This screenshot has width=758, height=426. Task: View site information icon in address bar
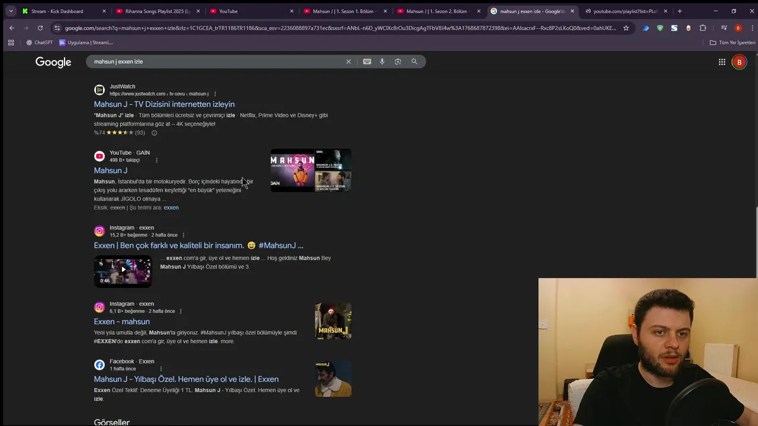[57, 28]
